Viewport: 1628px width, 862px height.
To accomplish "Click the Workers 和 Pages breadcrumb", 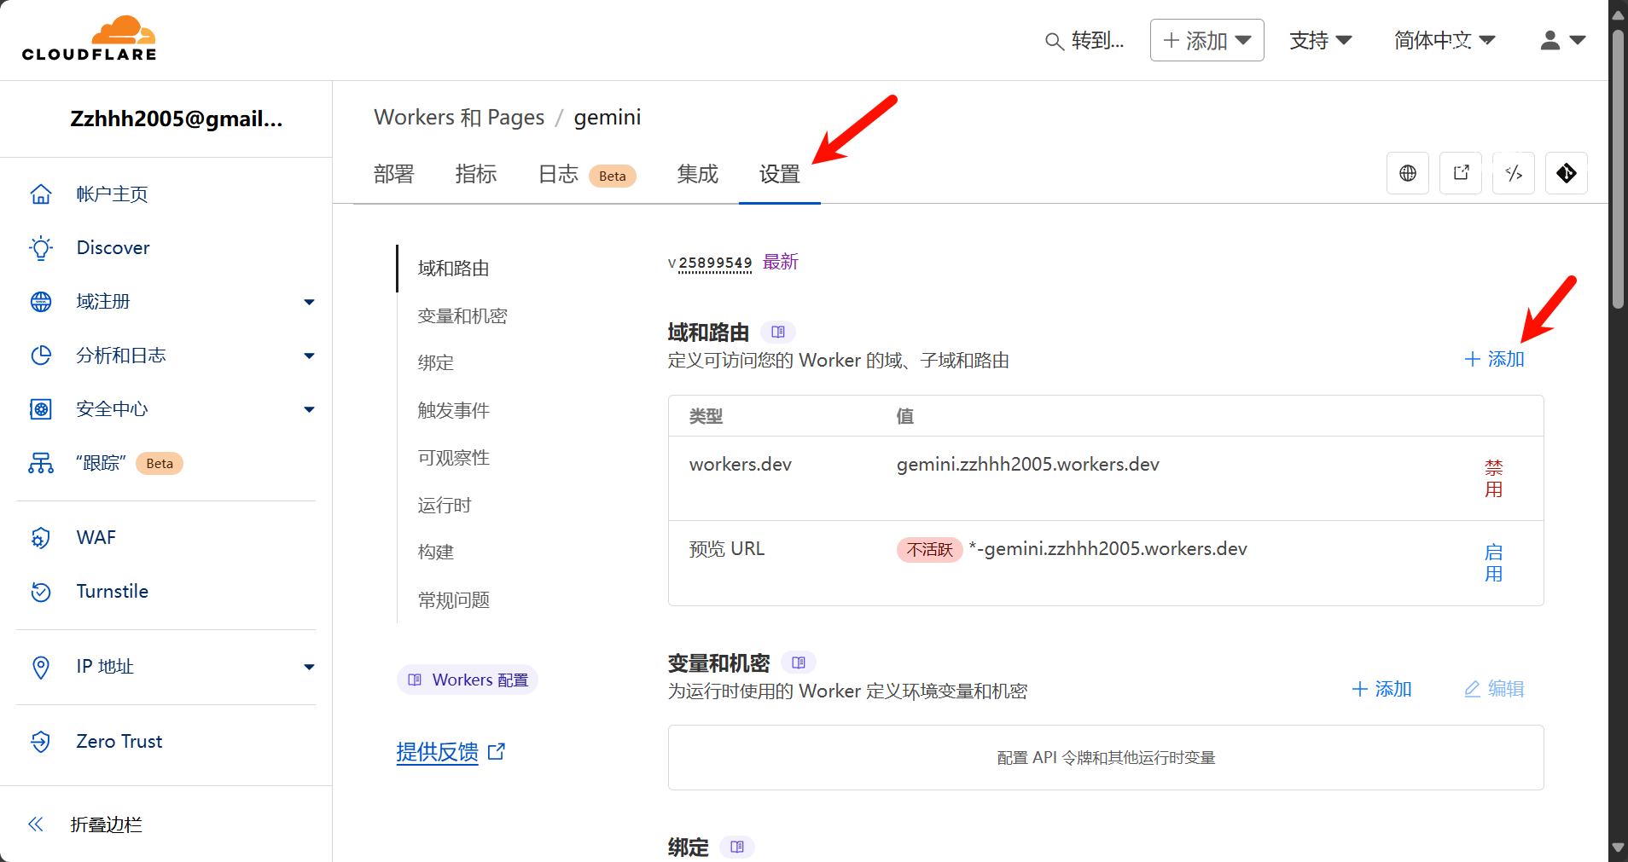I will [459, 117].
